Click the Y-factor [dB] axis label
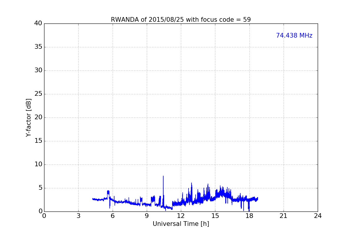The width and height of the screenshot is (353, 235). coord(29,117)
